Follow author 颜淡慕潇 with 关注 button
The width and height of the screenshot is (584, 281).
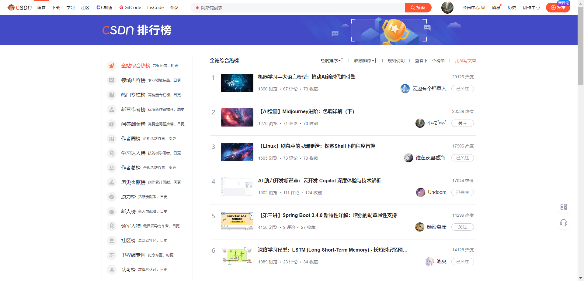pos(462,227)
